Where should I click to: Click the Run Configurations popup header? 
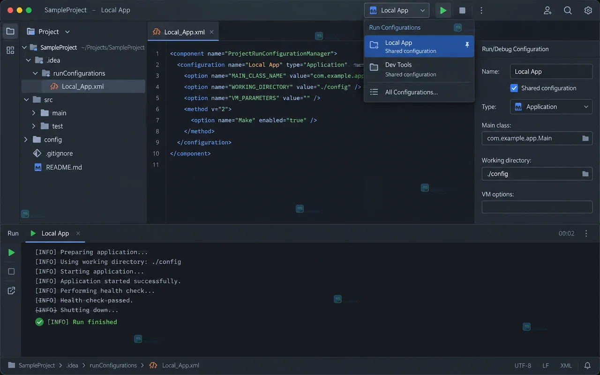(395, 28)
